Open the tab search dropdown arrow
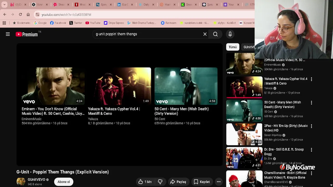This screenshot has width=333, height=187. click(4, 4)
